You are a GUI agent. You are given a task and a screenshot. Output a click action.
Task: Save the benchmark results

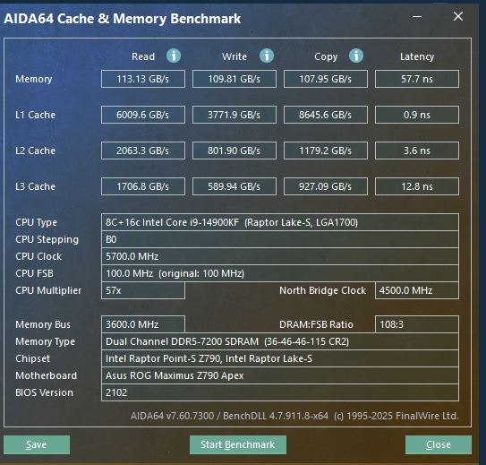[37, 444]
